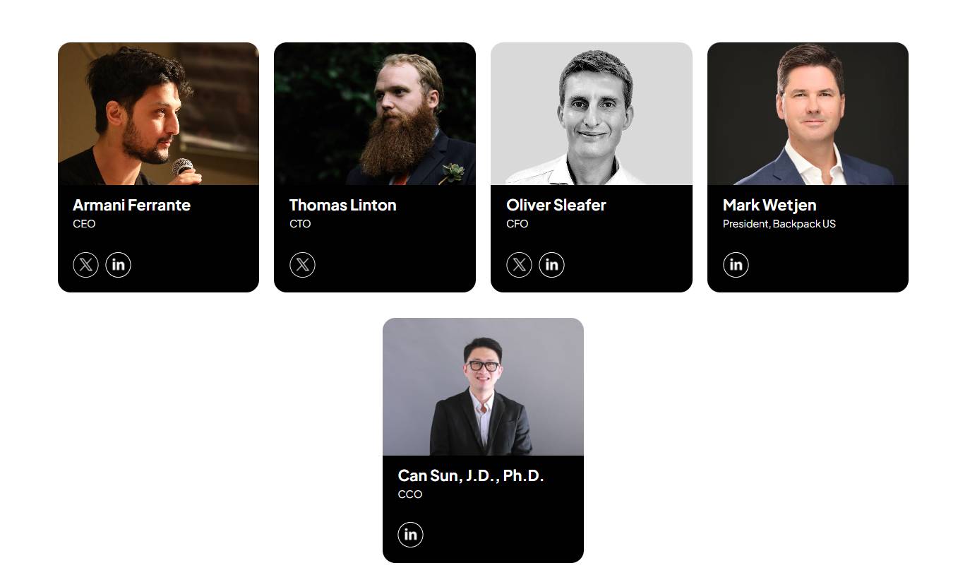Visit Oliver Sleafer's X profile icon
970x575 pixels.
(519, 265)
